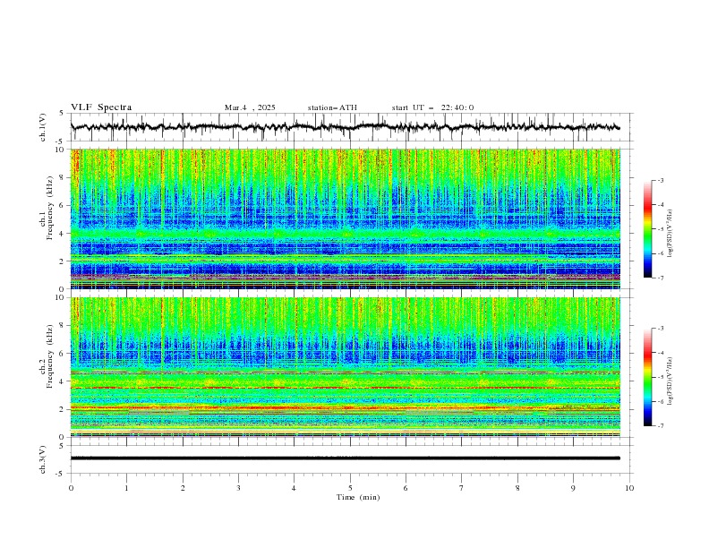This screenshot has width=709, height=548.
Task: Click the ch.1 "Frequency (kHz)" axis label
Action: pos(50,208)
